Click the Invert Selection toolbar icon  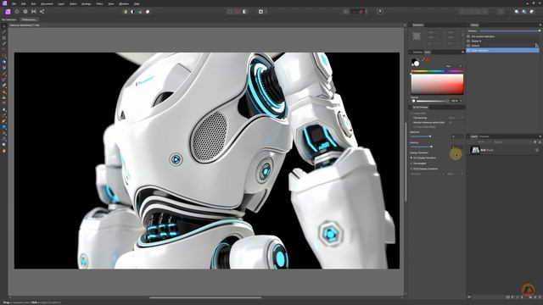tap(245, 11)
